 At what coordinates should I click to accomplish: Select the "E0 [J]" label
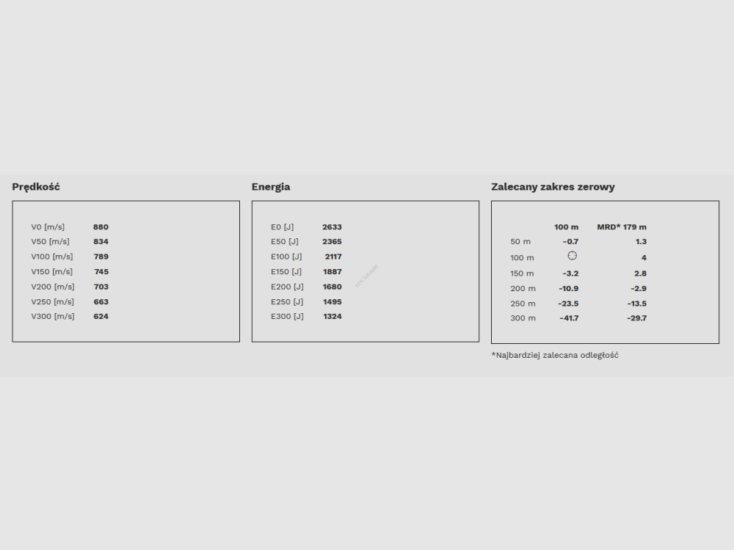point(283,227)
